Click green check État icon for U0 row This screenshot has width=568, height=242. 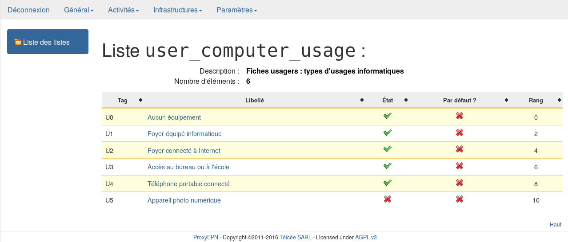click(387, 116)
